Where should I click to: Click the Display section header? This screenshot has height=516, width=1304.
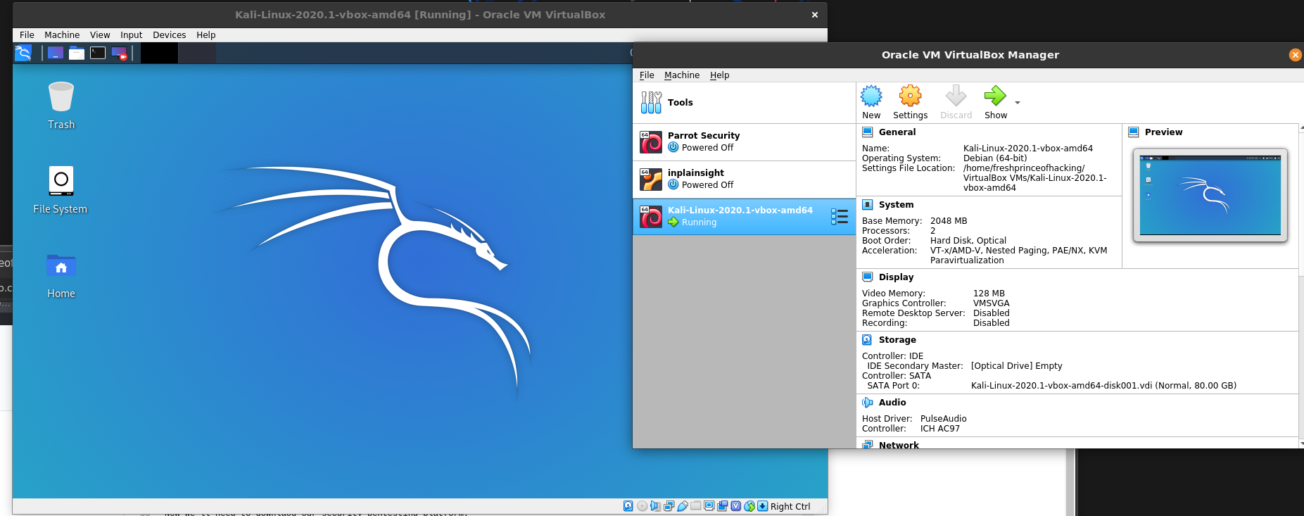(896, 277)
